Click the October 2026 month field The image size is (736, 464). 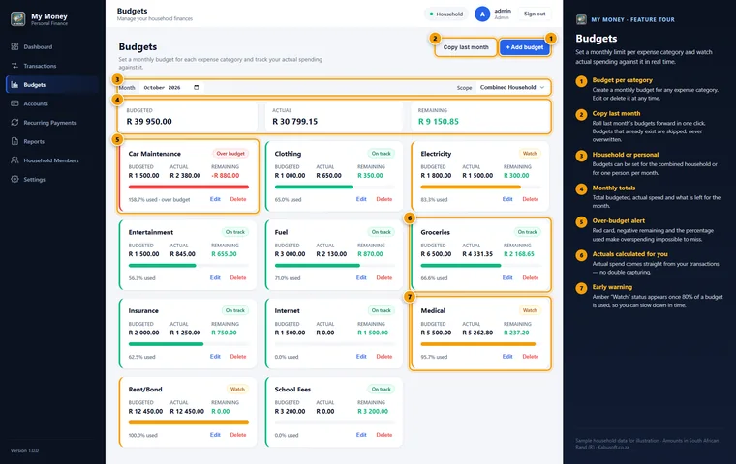pos(171,87)
